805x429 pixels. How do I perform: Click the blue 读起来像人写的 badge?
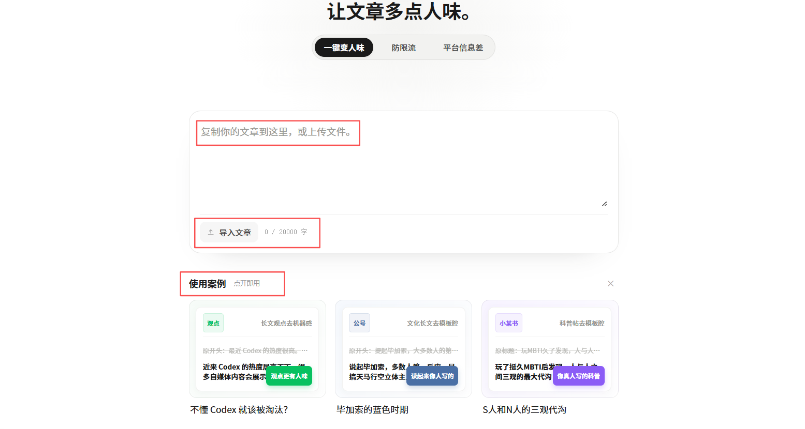coord(432,376)
